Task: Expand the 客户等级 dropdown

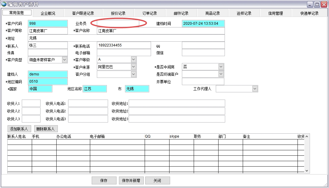Action: pyautogui.click(x=133, y=60)
